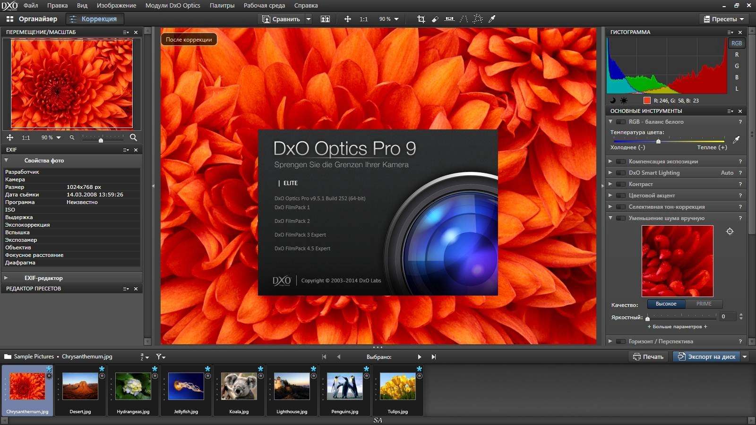Image resolution: width=756 pixels, height=425 pixels.
Task: Click the histogram red color swatch
Action: [x=647, y=101]
